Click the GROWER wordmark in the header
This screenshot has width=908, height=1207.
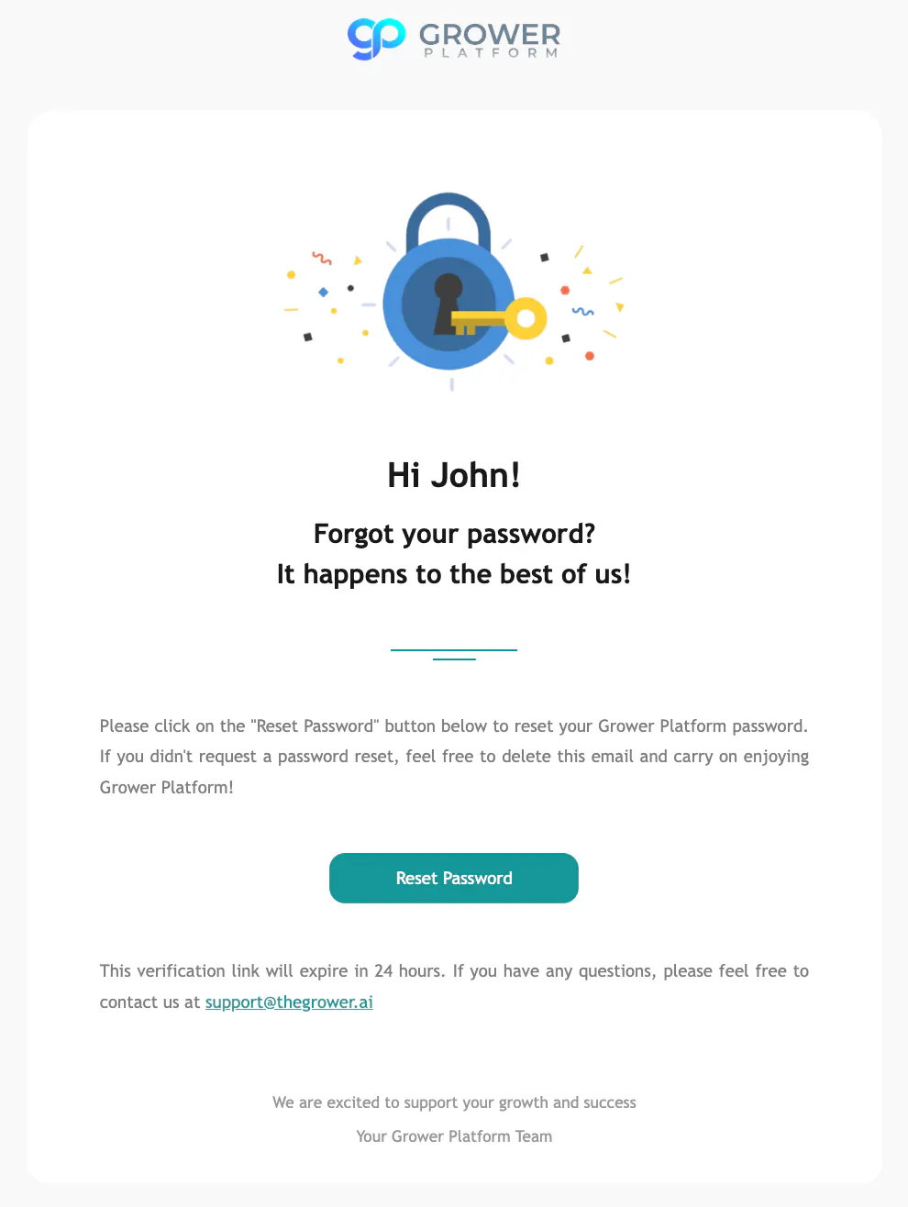[490, 35]
